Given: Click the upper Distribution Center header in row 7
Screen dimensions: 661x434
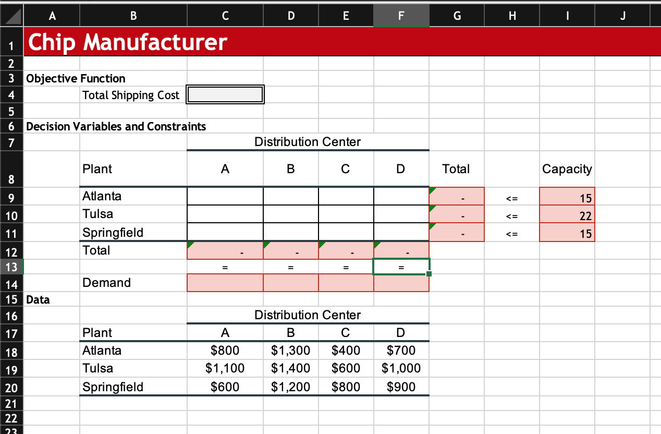Looking at the screenshot, I should tap(308, 142).
